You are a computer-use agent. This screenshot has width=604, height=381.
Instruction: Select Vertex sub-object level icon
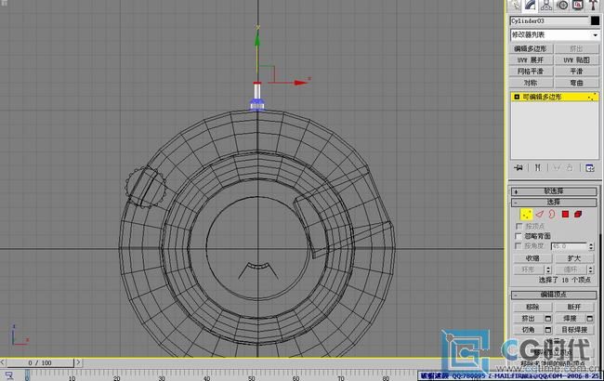click(526, 214)
